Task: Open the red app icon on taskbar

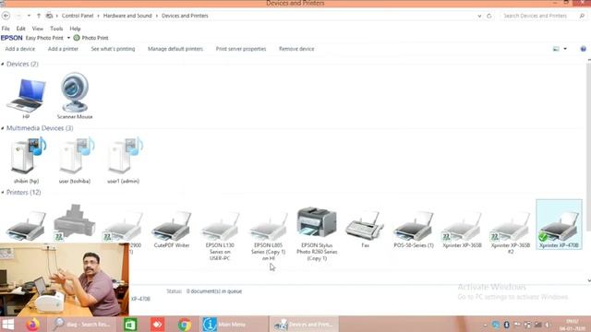Action: (x=157, y=324)
